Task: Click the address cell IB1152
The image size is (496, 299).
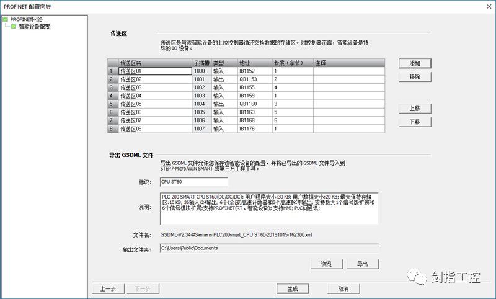Action: tap(255, 71)
